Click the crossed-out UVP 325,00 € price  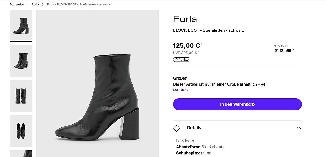click(x=189, y=53)
